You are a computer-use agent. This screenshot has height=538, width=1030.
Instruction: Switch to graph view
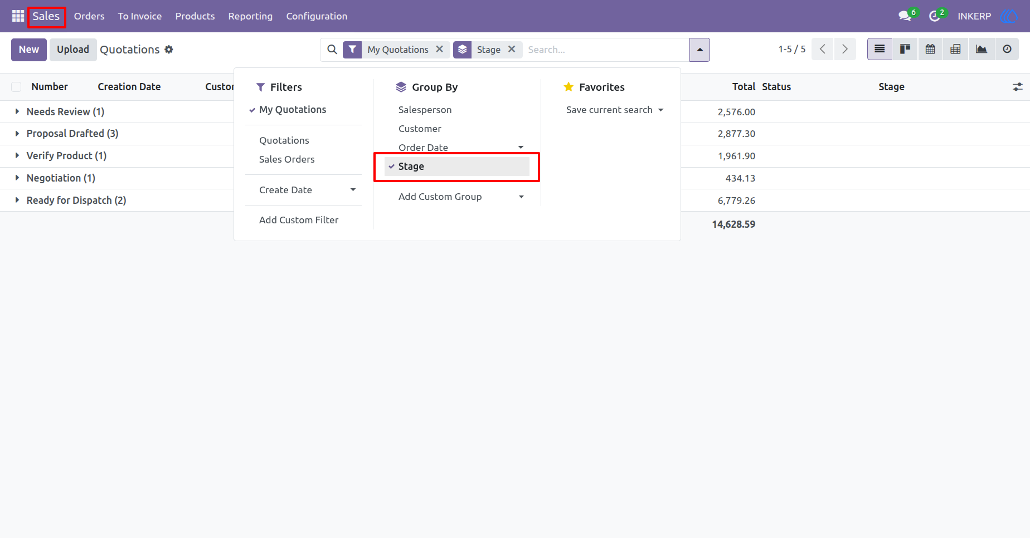(982, 49)
